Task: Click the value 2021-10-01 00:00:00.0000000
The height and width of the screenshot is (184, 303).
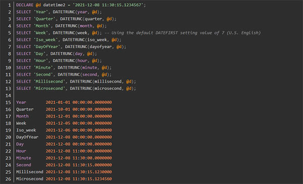Action: pos(79,109)
